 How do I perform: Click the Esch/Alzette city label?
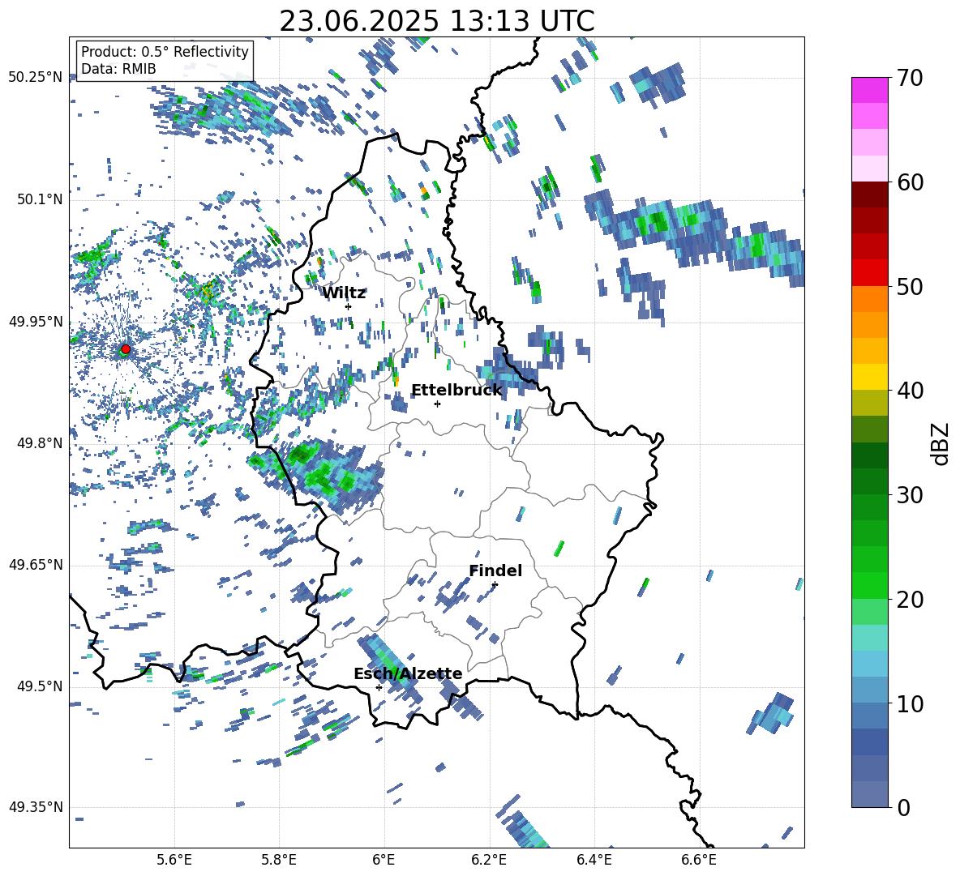(408, 674)
